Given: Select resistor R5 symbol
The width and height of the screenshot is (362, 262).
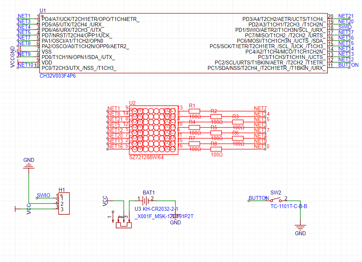Looking at the screenshot, I should coord(216,133).
